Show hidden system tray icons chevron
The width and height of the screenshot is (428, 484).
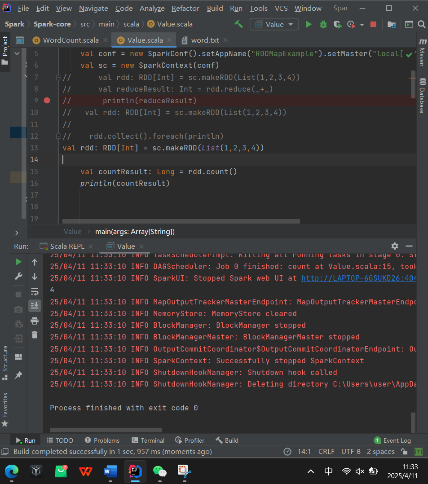311,471
